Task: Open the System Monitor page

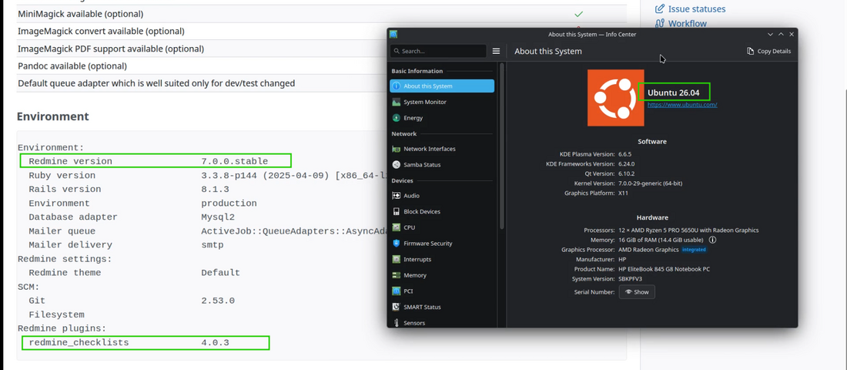Action: (442, 103)
